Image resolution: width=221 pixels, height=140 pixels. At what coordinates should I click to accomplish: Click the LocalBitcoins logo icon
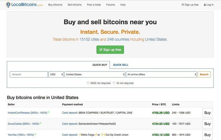[x=8, y=5]
